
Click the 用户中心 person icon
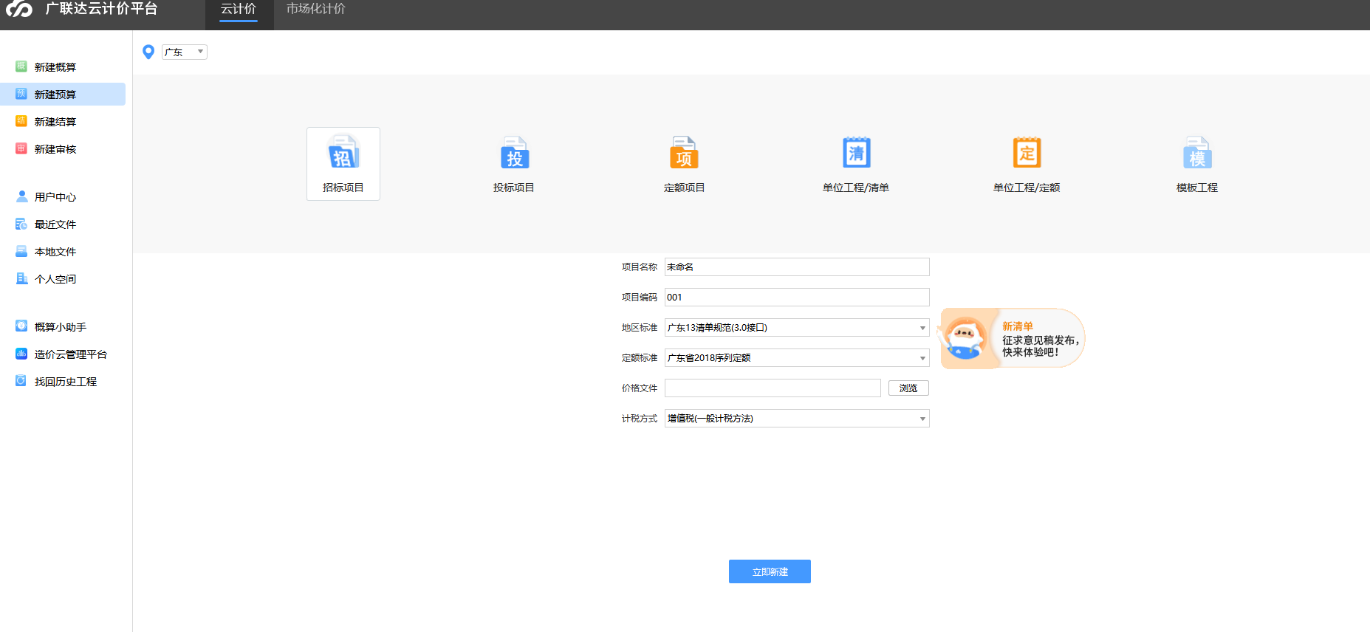click(x=21, y=196)
